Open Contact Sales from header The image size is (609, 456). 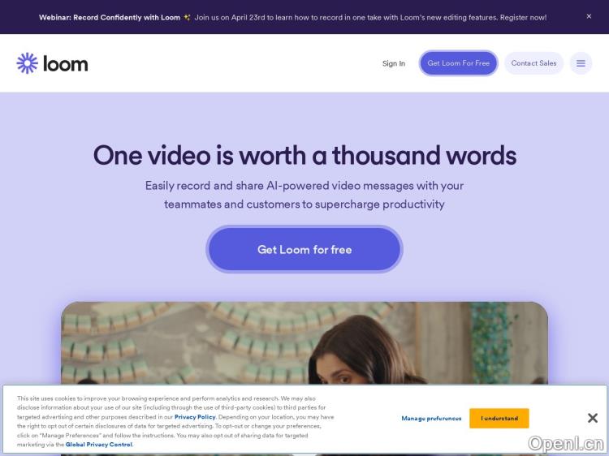(x=533, y=63)
